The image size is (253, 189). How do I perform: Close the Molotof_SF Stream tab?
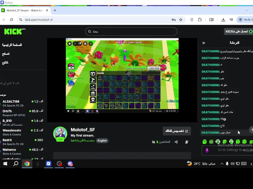(47, 10)
